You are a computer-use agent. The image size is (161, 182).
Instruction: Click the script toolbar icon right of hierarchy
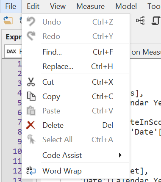(x=156, y=21)
